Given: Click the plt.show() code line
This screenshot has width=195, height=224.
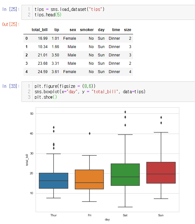Looking at the screenshot, I should click(46, 97).
